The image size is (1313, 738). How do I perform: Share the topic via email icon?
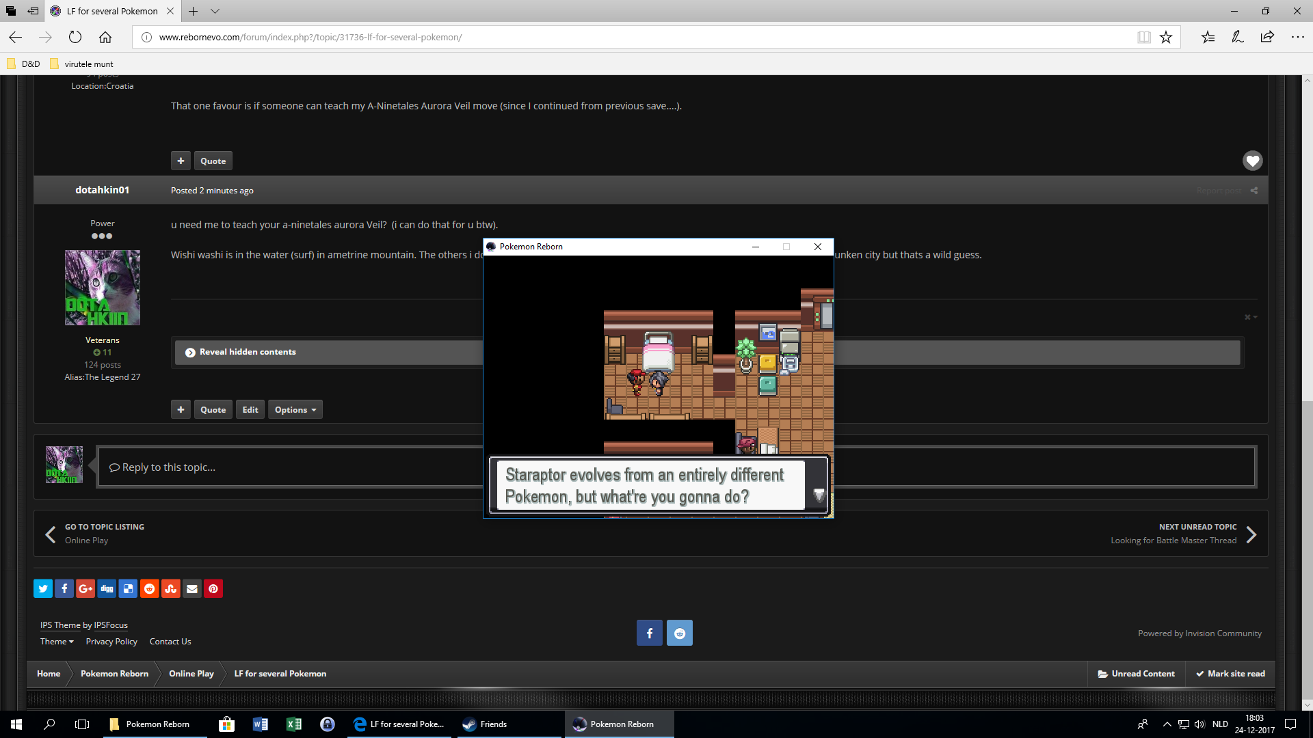click(x=192, y=588)
